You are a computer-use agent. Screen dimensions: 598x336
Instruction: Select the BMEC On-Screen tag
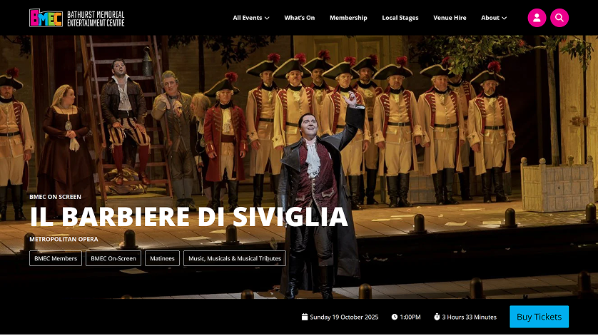tap(113, 258)
